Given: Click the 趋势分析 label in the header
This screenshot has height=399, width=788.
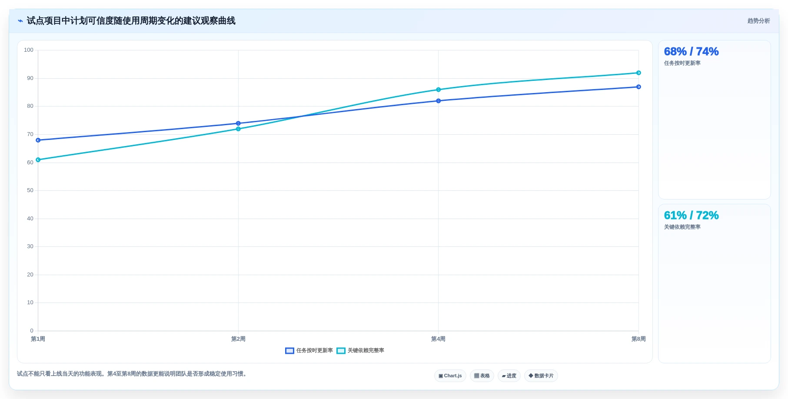Looking at the screenshot, I should [758, 21].
